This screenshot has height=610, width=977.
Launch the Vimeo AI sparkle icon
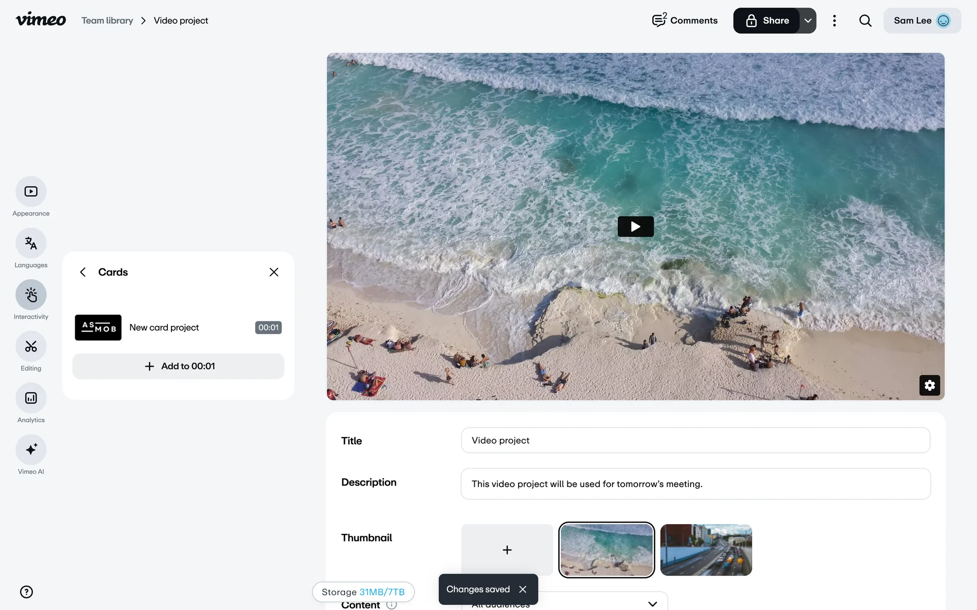pos(31,450)
